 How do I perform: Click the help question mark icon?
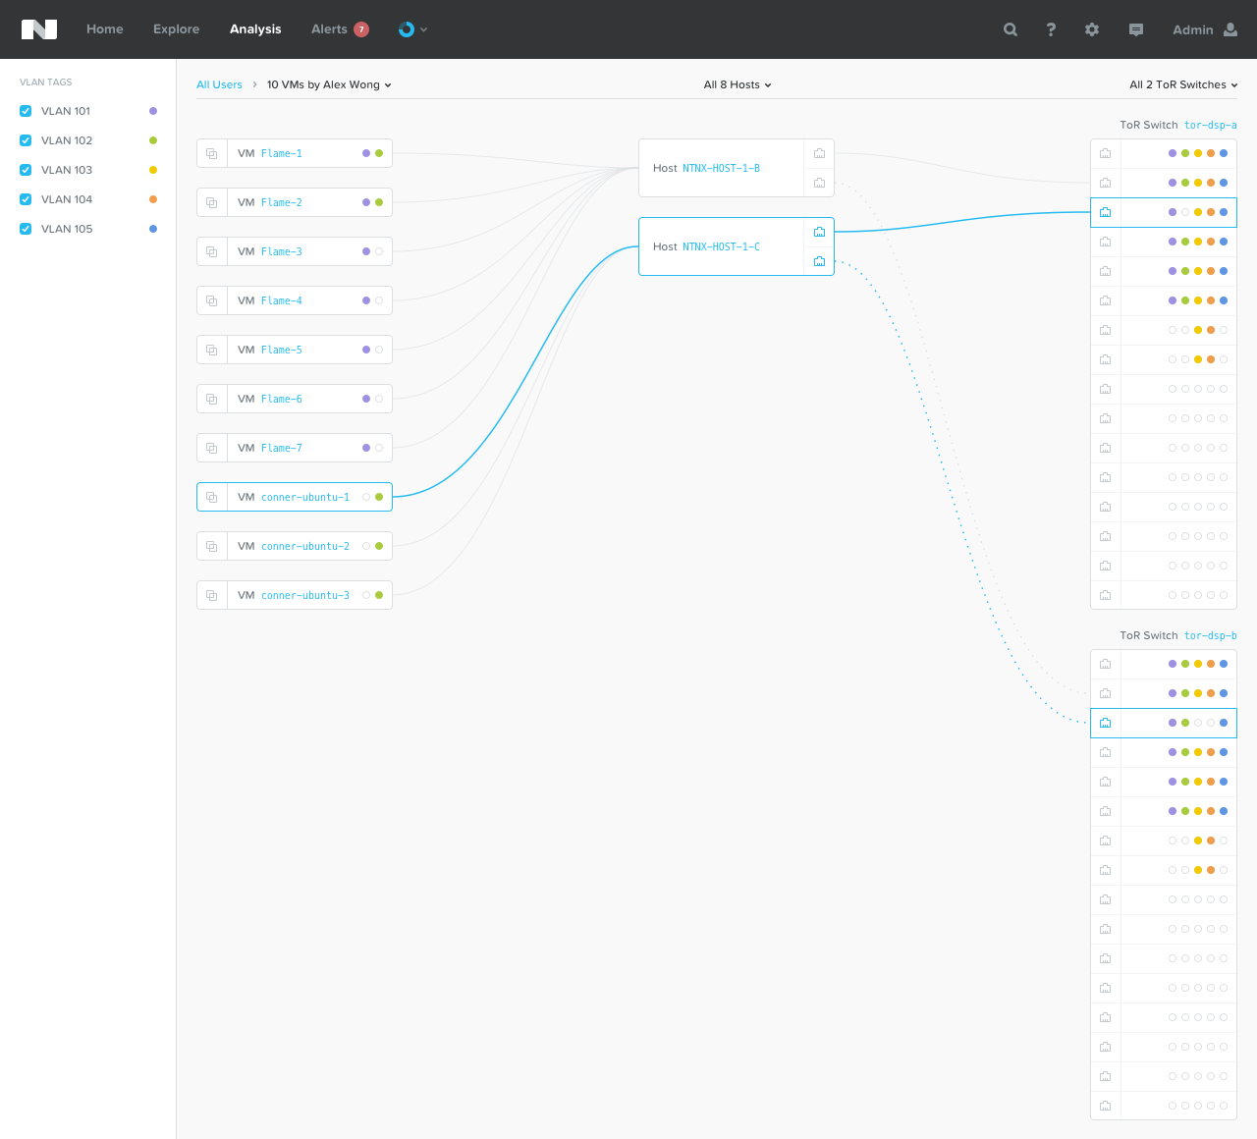[x=1051, y=29]
